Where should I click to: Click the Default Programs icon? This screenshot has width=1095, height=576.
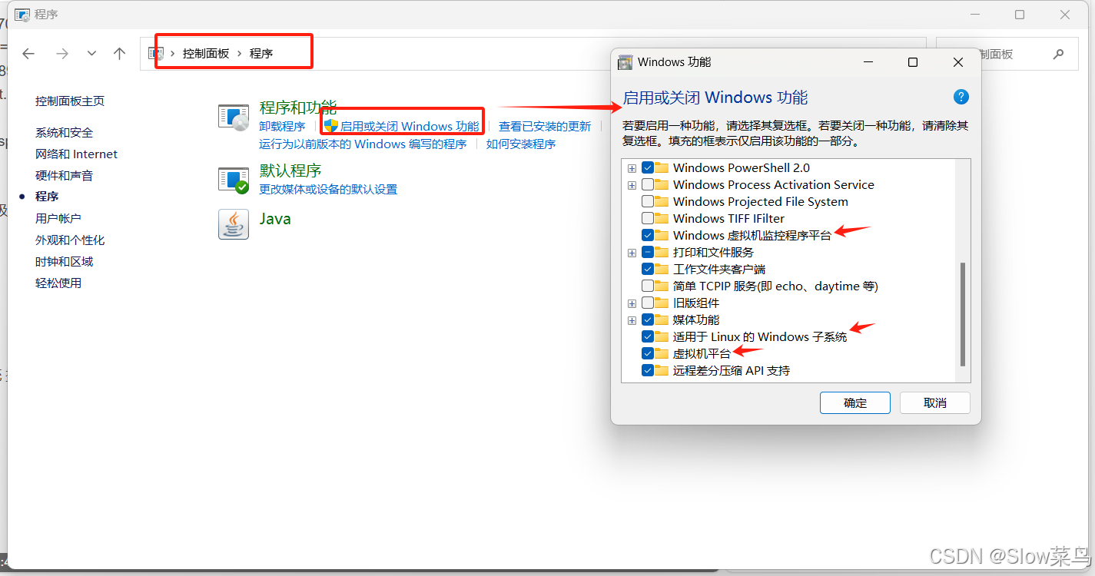click(x=234, y=180)
